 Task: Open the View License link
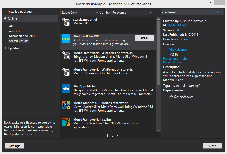[178, 50]
